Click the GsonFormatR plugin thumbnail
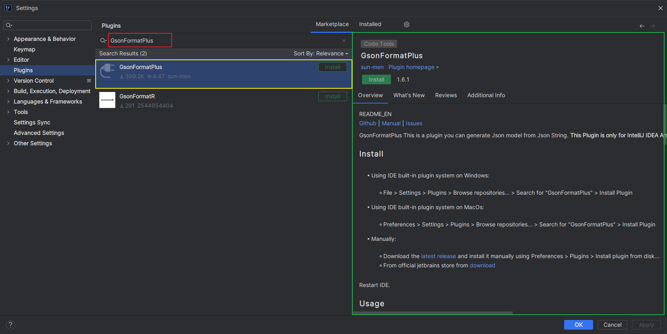This screenshot has width=667, height=334. pos(107,100)
